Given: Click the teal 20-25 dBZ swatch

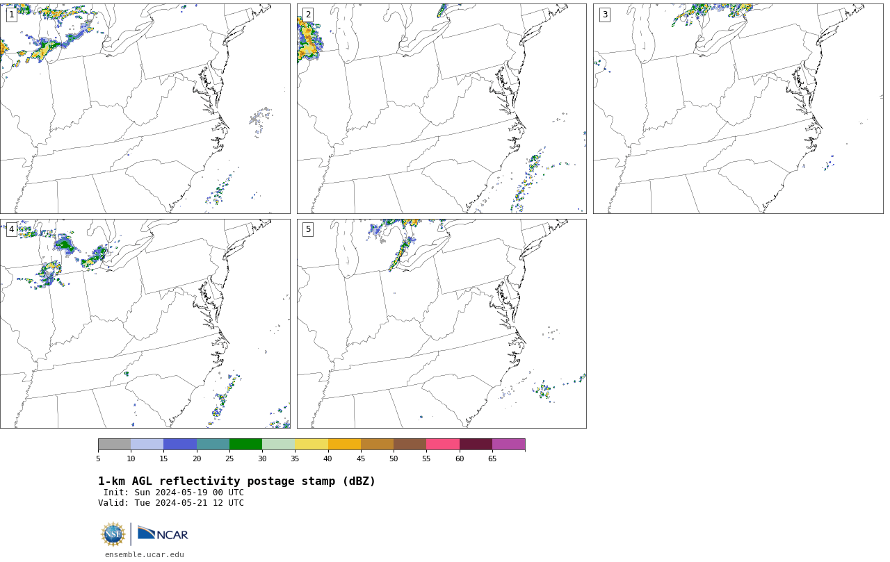Looking at the screenshot, I should click(x=213, y=445).
